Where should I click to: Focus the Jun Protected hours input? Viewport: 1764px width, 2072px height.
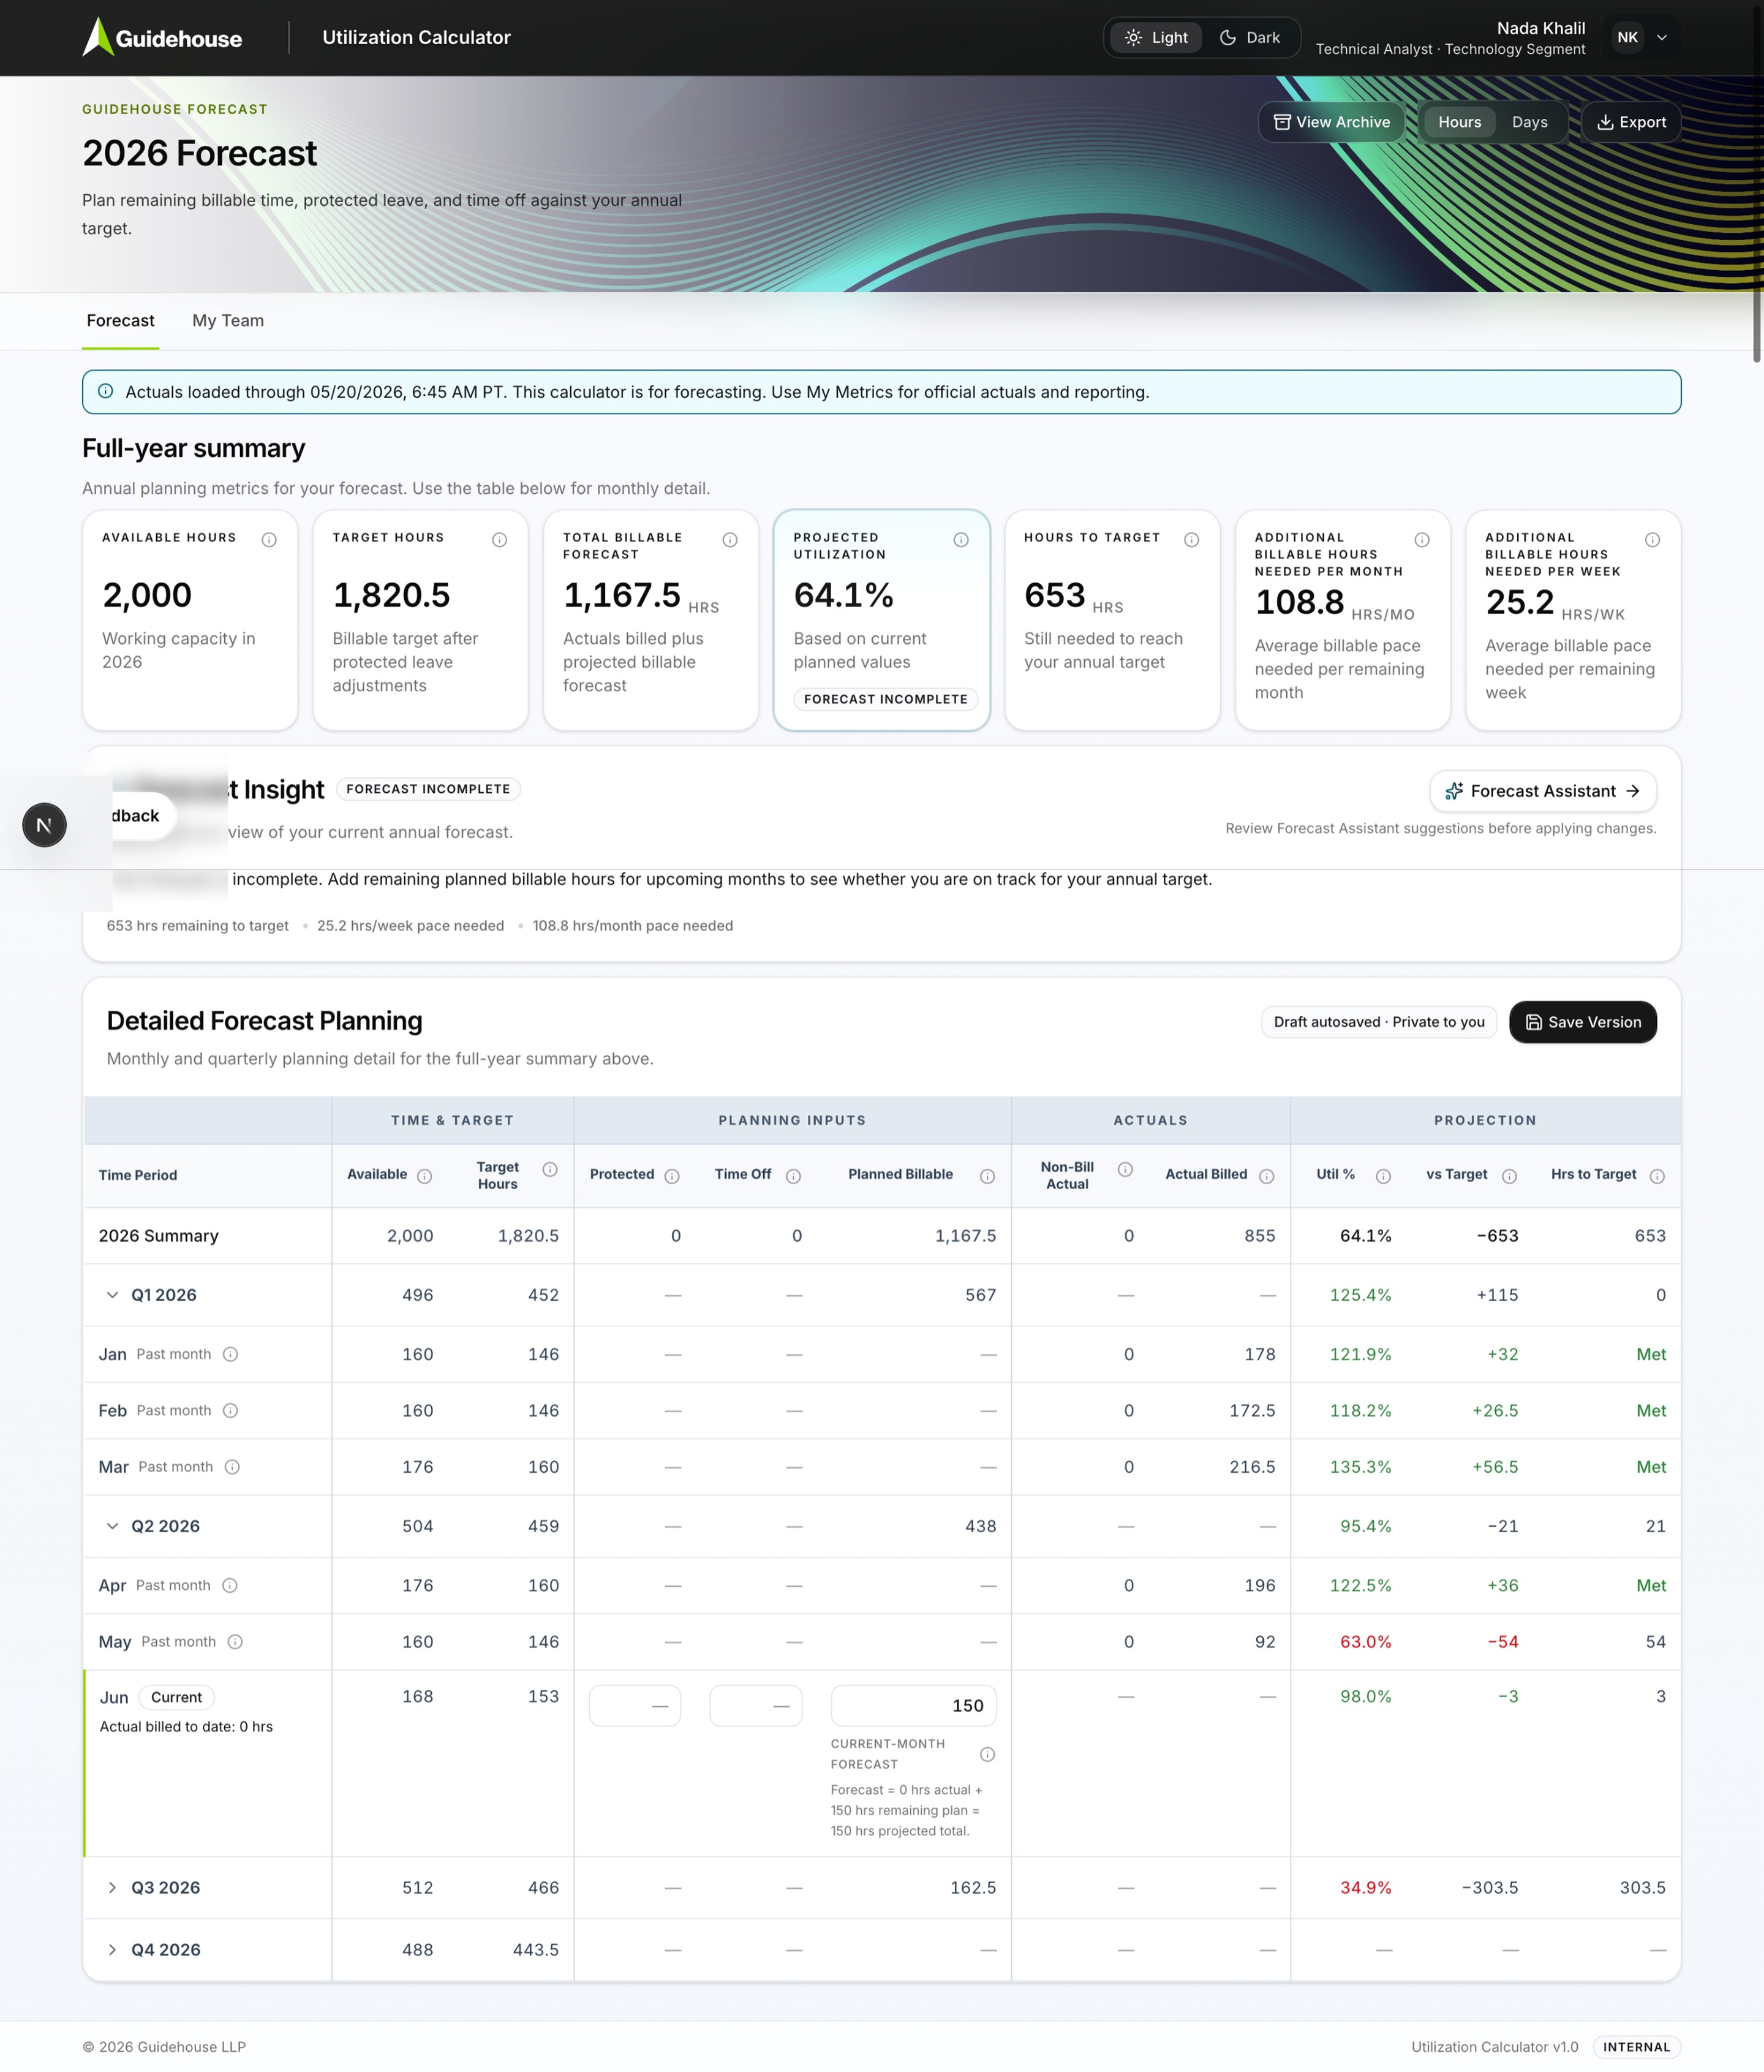pos(635,1706)
